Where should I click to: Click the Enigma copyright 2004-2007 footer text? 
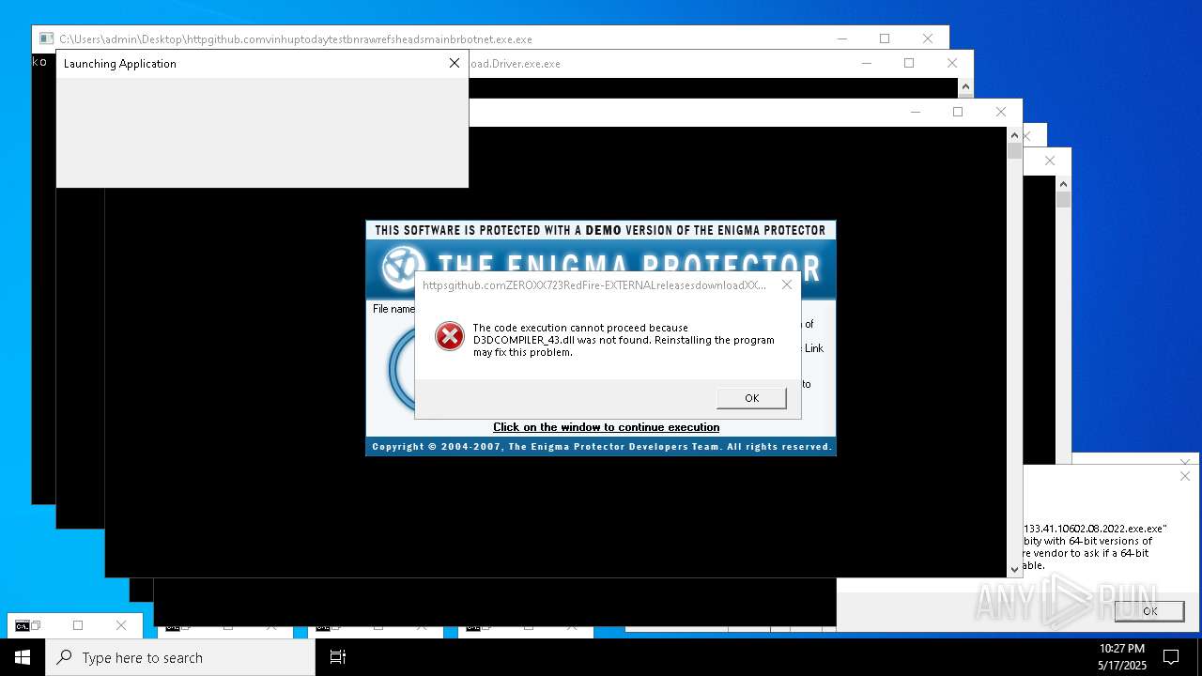coord(601,447)
